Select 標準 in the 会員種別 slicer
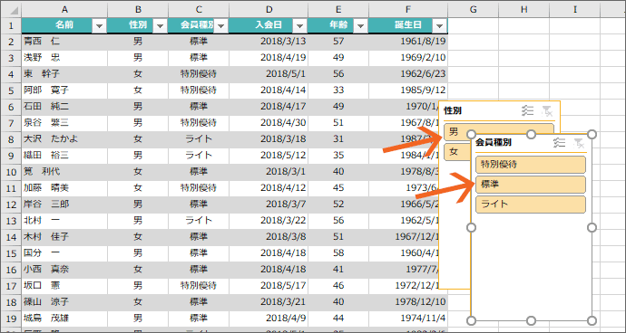Viewport: 626px width, 333px height. point(531,185)
